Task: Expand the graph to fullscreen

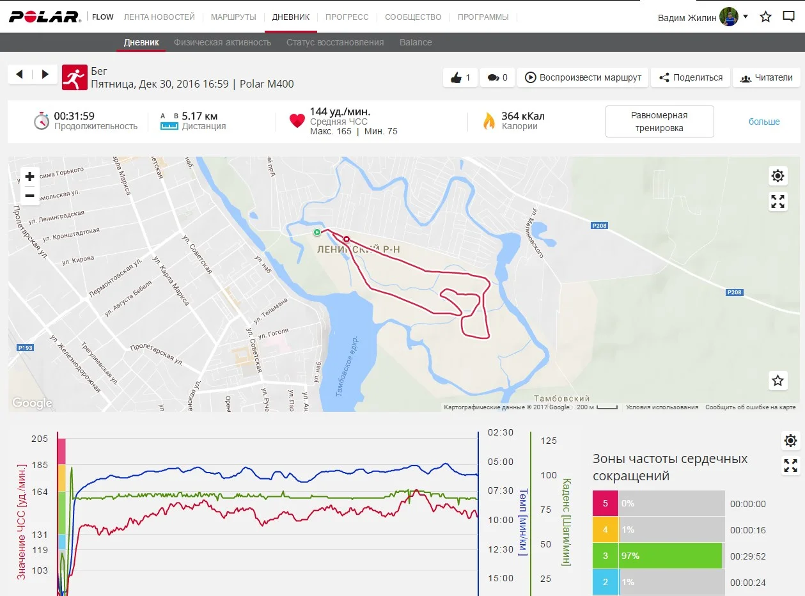Action: click(x=790, y=466)
